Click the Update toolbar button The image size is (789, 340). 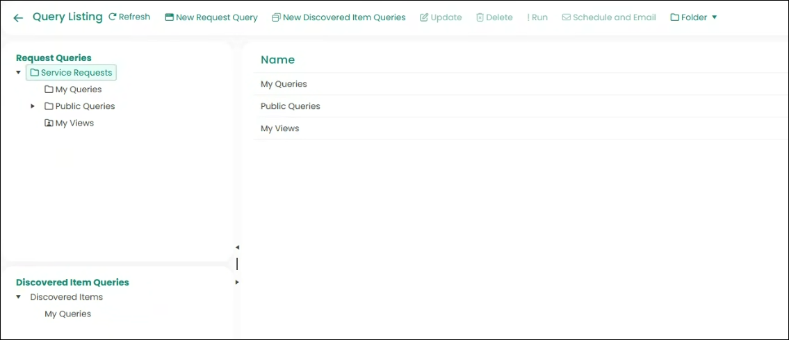[441, 17]
